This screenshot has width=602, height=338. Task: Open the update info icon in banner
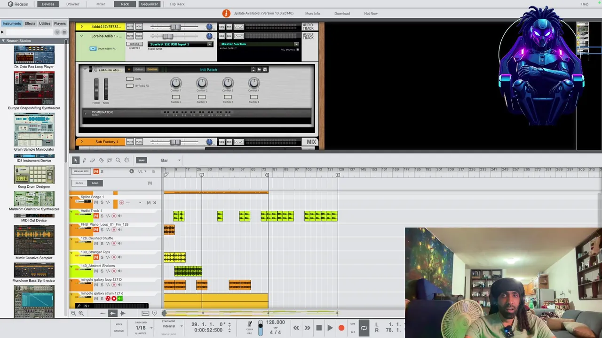tap(226, 13)
